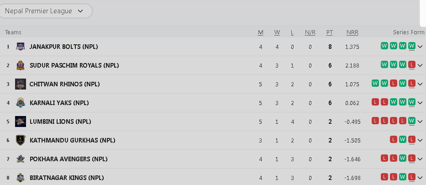Click the Biratnagar Kings team logo

point(20,178)
